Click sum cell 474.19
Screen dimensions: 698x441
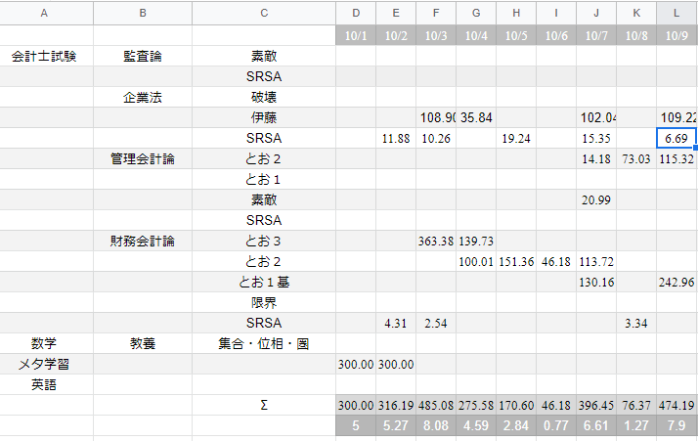676,405
